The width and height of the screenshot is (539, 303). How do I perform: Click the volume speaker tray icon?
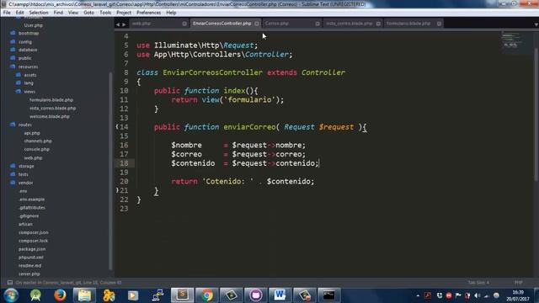pos(478,295)
